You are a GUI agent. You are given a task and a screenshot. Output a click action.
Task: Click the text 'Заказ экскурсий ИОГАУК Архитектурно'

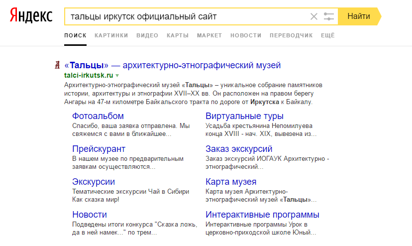[265, 159]
